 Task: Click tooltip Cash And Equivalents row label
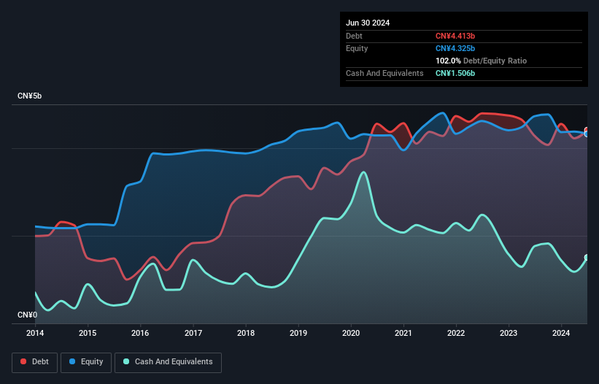pyautogui.click(x=384, y=73)
